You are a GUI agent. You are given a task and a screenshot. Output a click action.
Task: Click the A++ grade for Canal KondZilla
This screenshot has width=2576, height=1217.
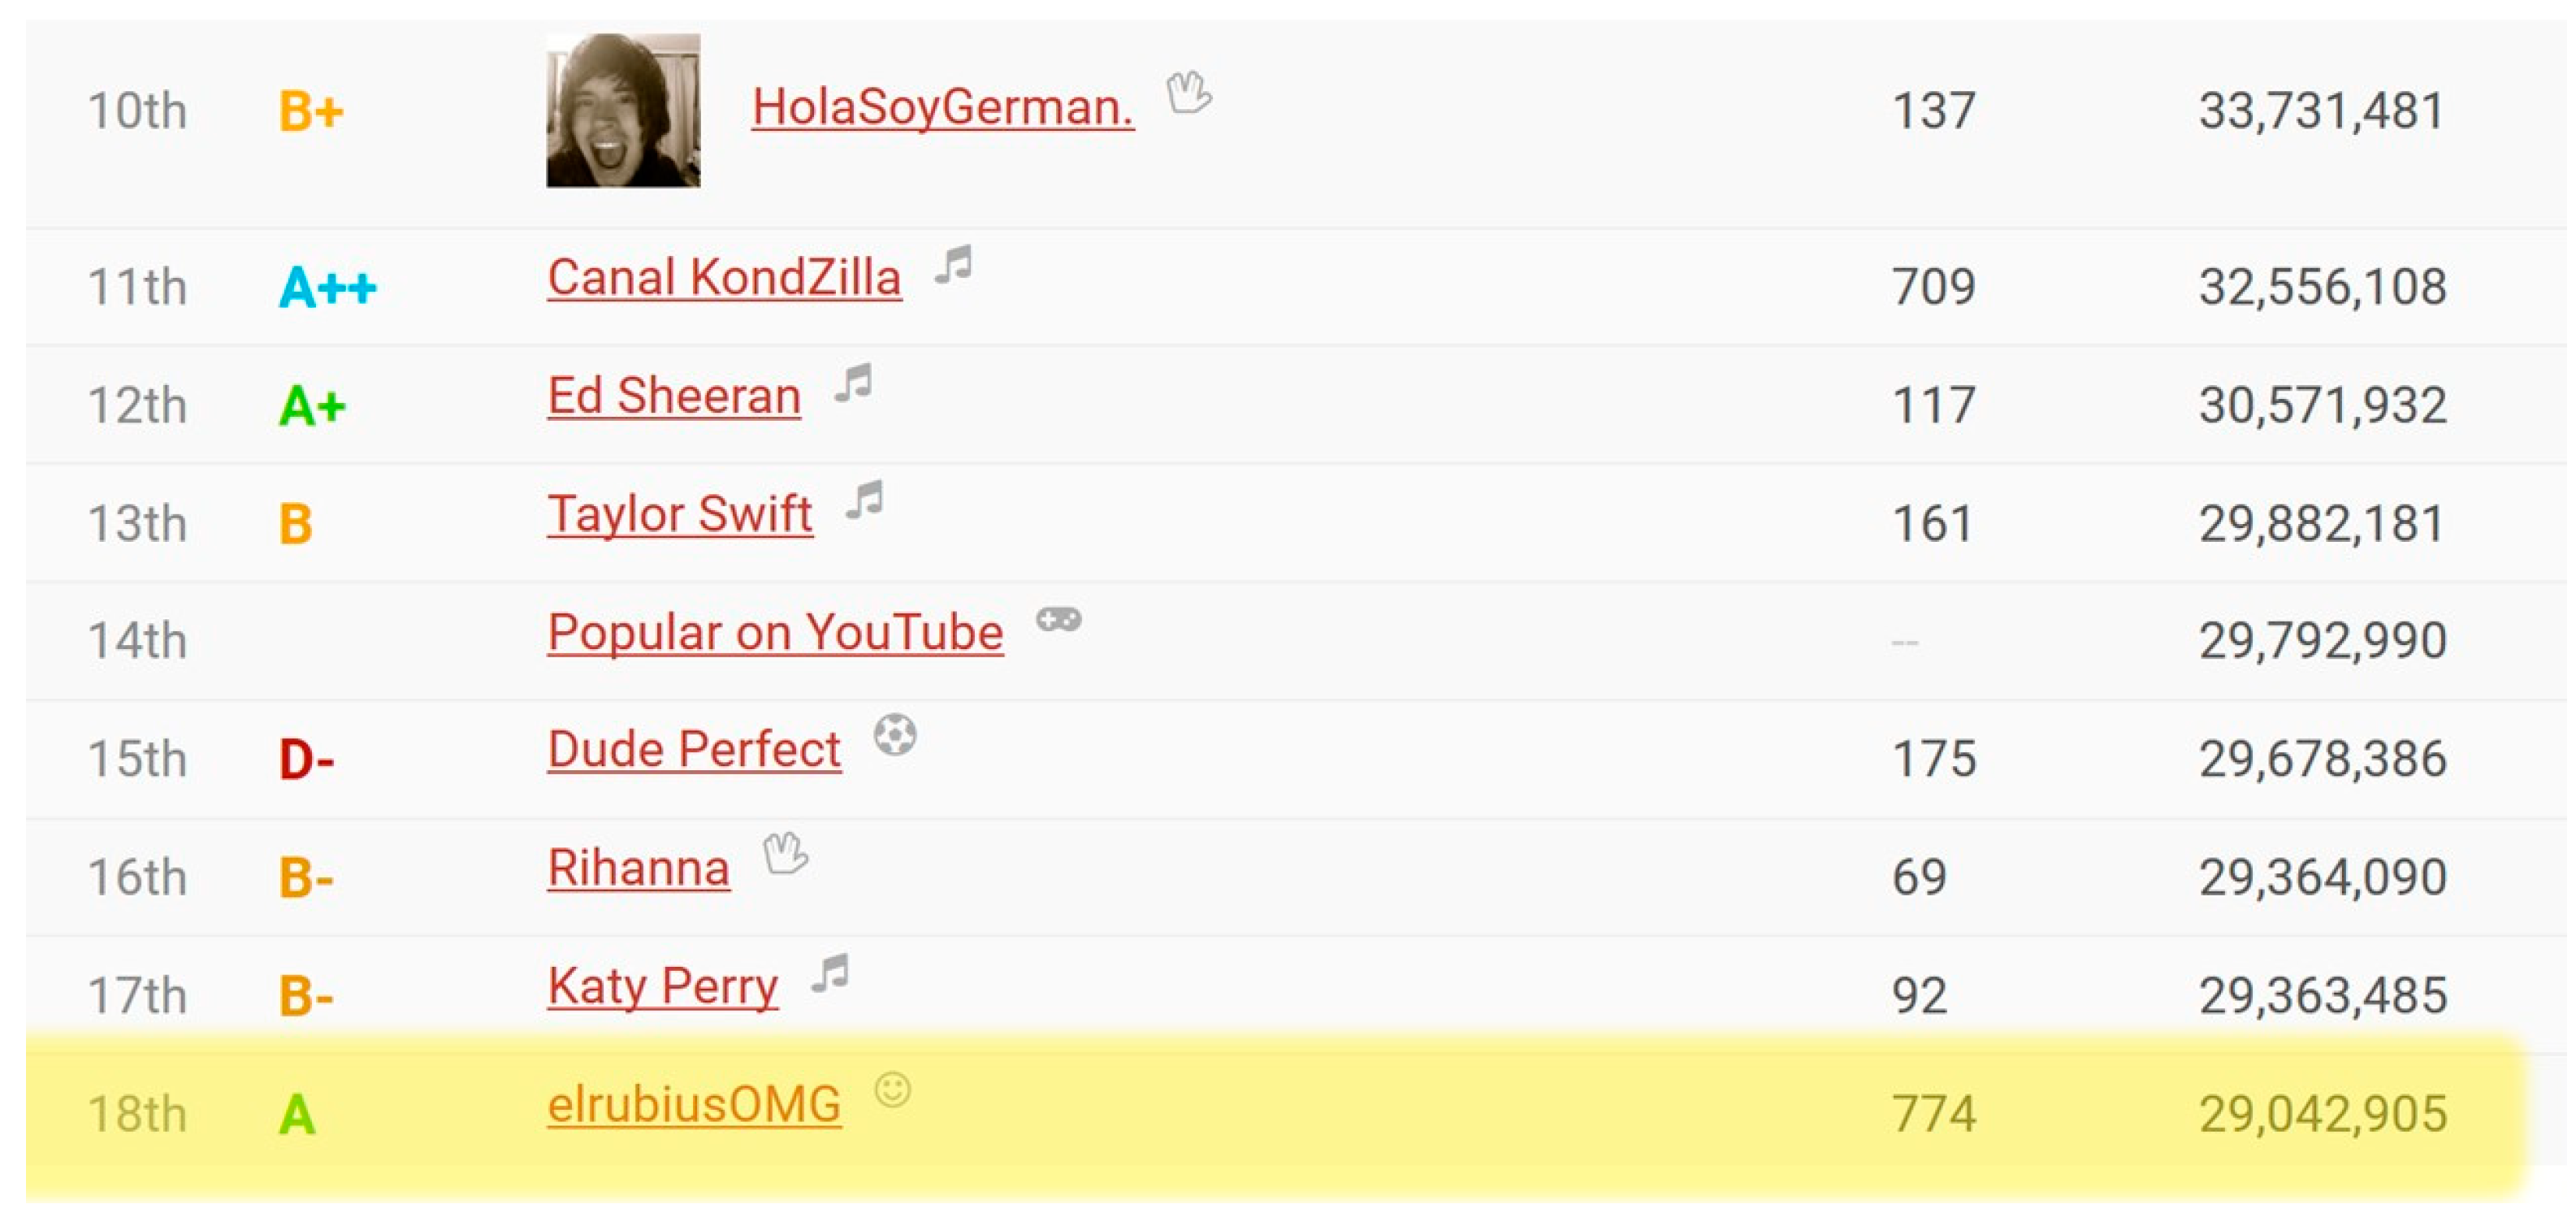(x=327, y=288)
